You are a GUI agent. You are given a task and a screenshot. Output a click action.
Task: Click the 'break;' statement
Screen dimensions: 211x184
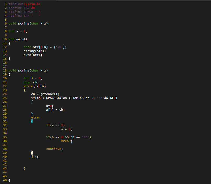click(67, 141)
